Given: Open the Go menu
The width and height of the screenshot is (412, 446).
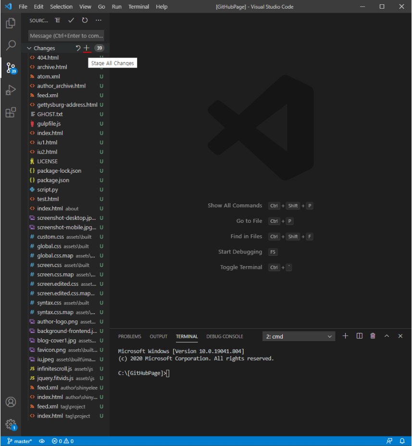Looking at the screenshot, I should 101,7.
